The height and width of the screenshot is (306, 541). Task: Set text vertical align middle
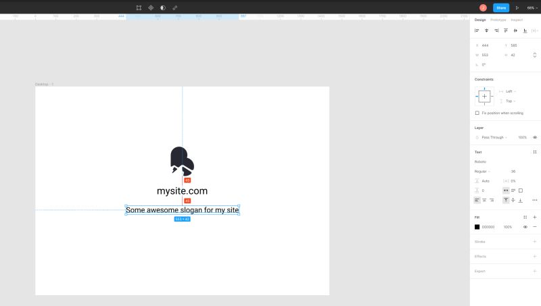tap(513, 200)
